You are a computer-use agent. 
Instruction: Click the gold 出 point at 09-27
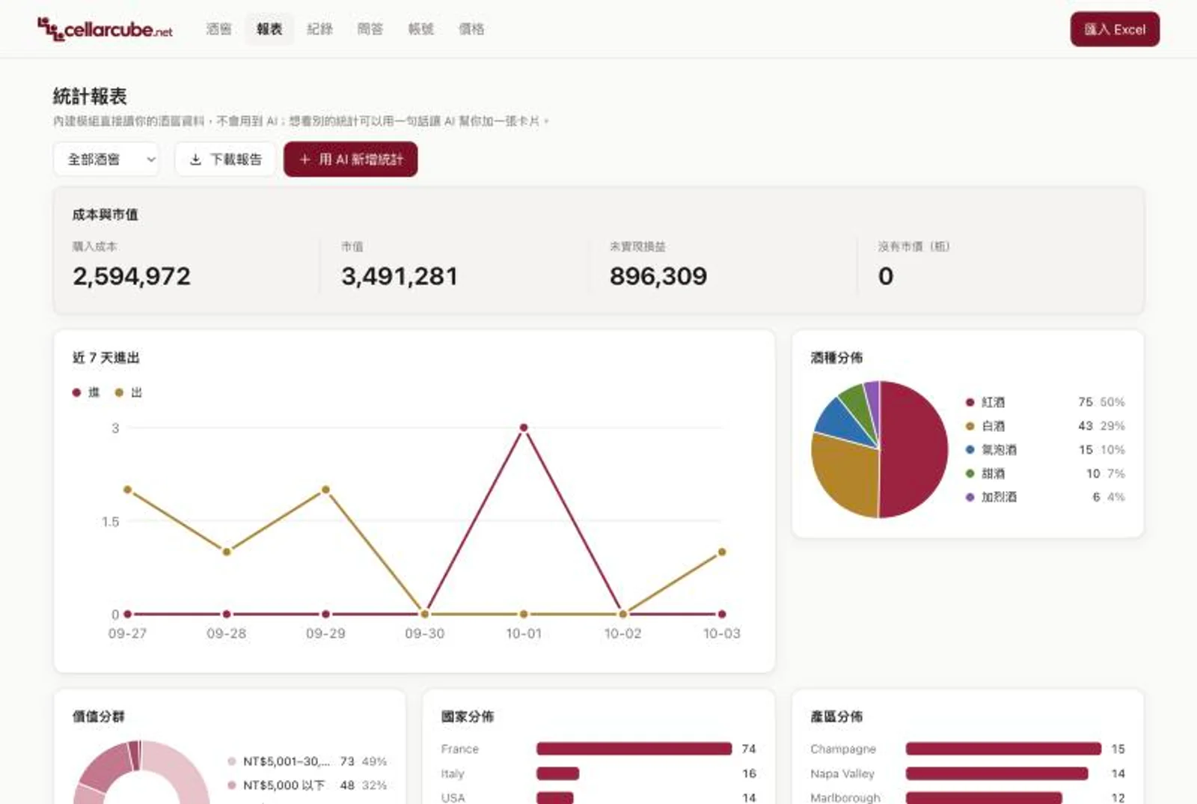click(x=128, y=490)
